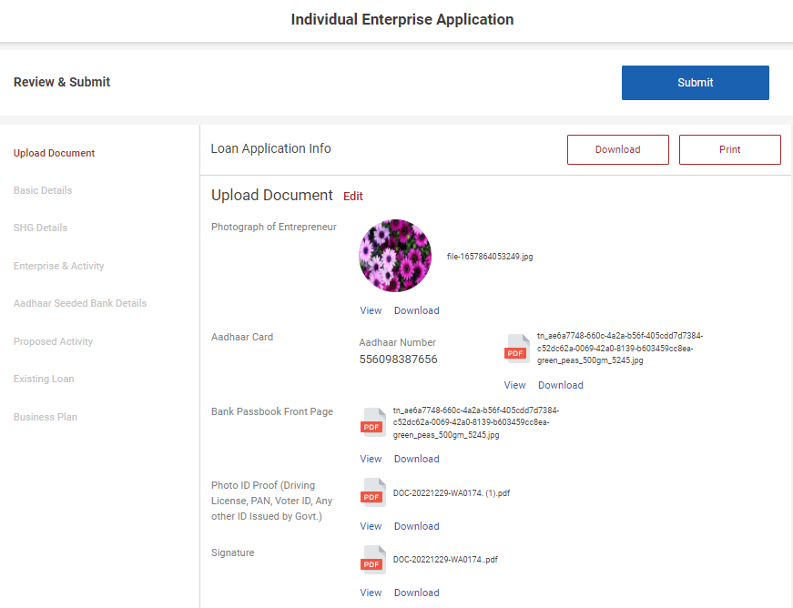Image resolution: width=793 pixels, height=608 pixels.
Task: Click the Download button beside Loan Application Info
Action: [617, 149]
